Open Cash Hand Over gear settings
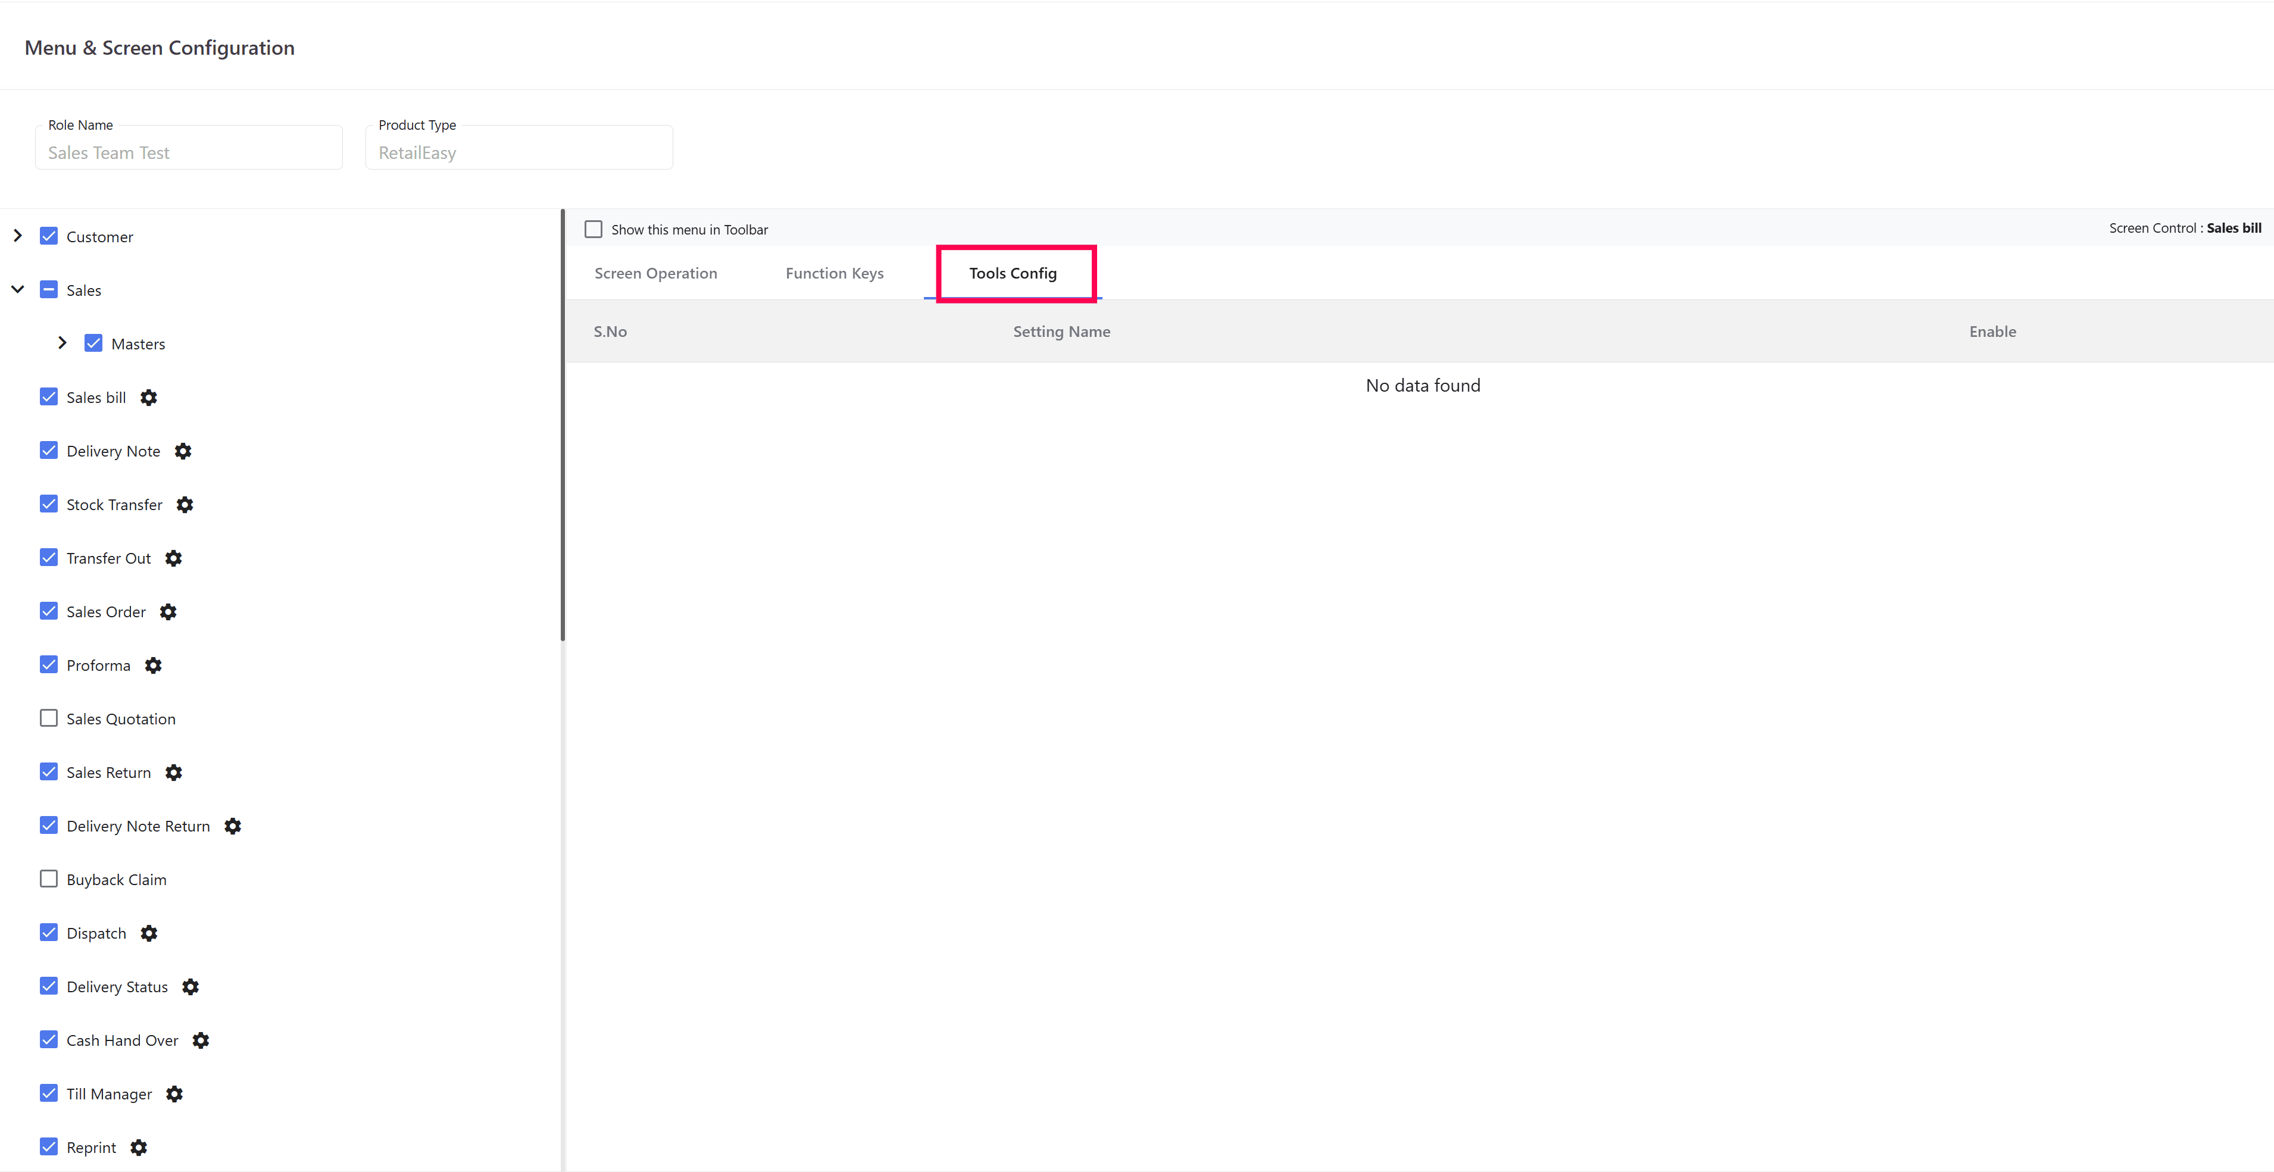The image size is (2274, 1172). (x=201, y=1040)
